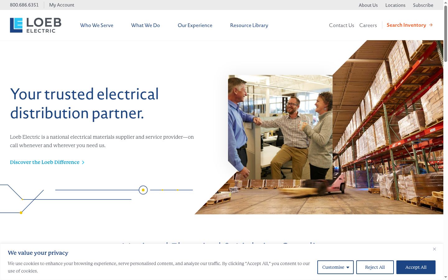The height and width of the screenshot is (280, 448).
Task: Open the Resource Library menu
Action: 249,25
